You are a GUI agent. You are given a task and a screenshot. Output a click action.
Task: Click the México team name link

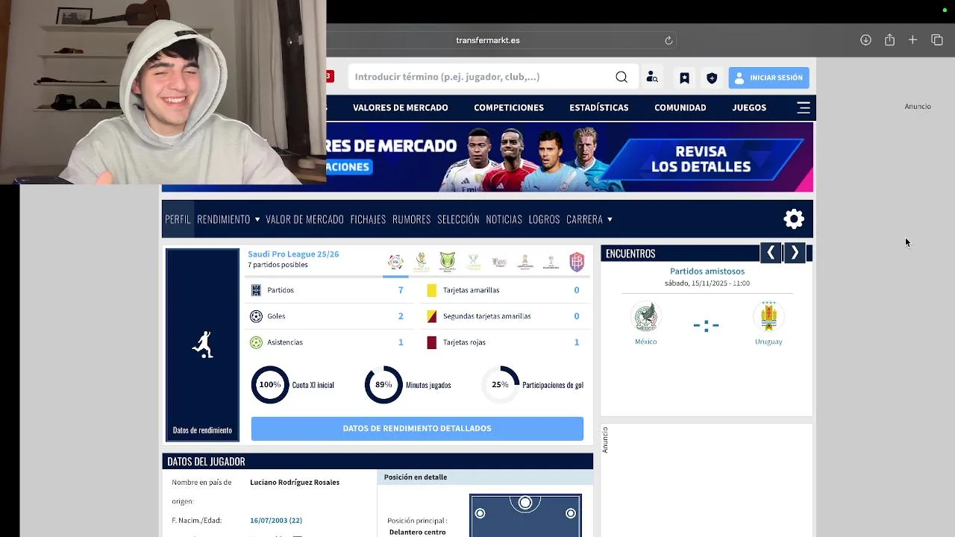point(645,342)
